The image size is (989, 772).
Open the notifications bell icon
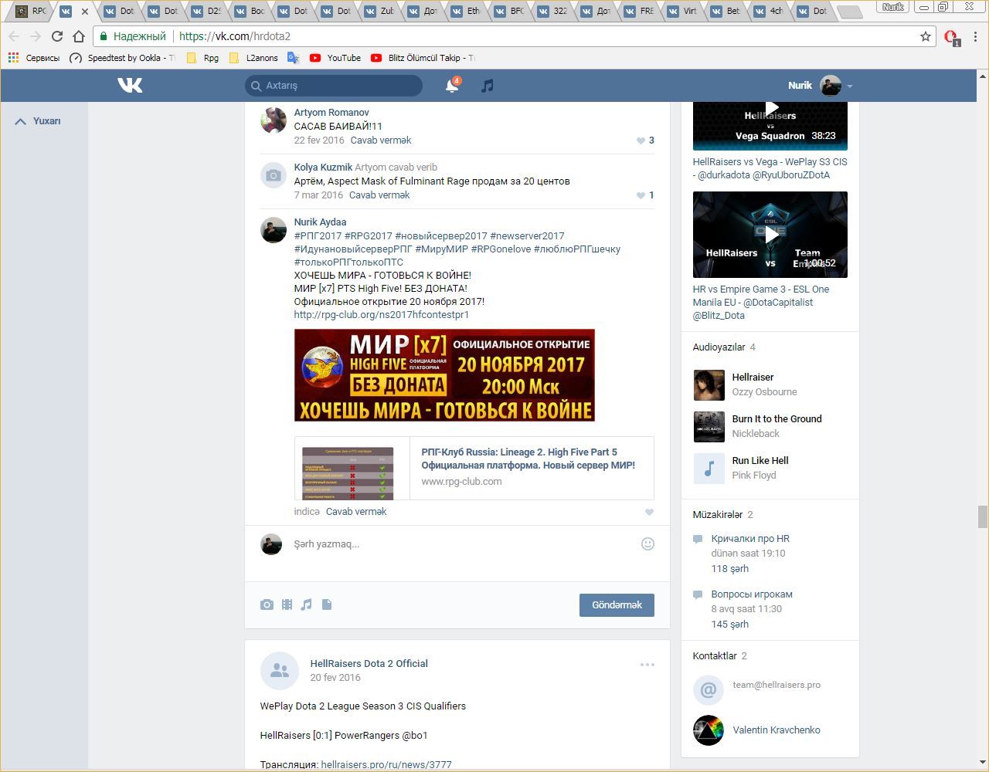452,86
